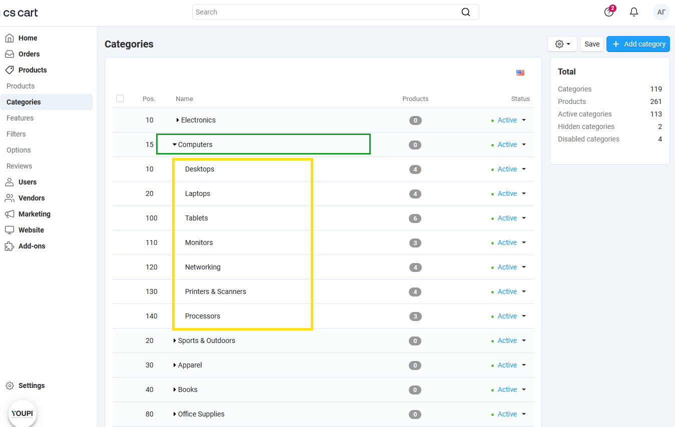Click the Disabled categories total row
The height and width of the screenshot is (427, 675).
(610, 139)
